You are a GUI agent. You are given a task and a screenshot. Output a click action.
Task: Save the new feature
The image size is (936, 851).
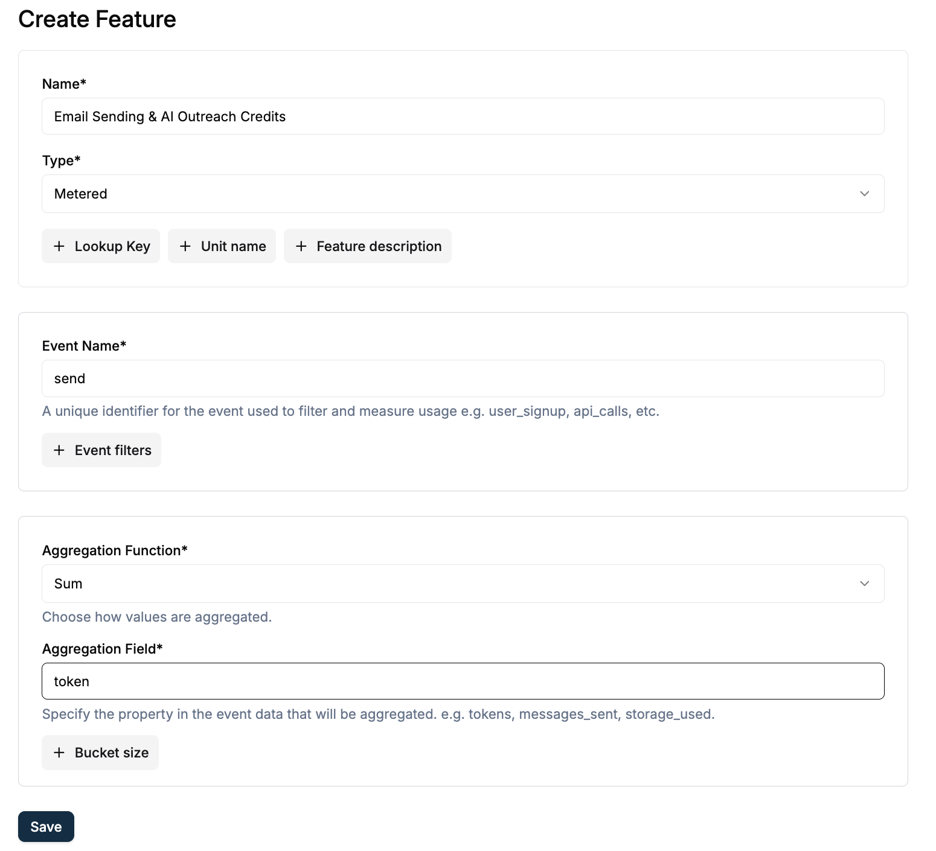pyautogui.click(x=45, y=826)
